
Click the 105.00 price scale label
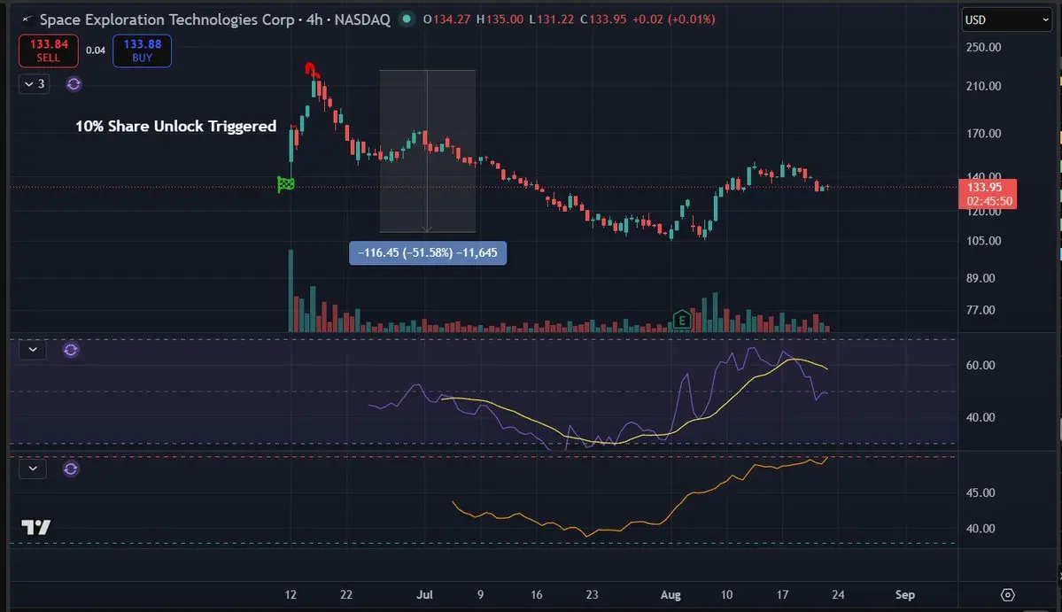coord(983,240)
